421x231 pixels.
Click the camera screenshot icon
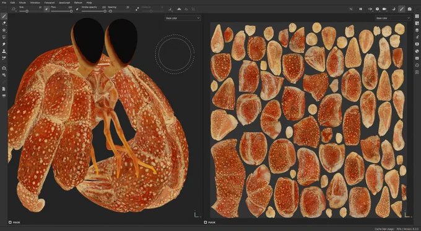pyautogui.click(x=409, y=9)
